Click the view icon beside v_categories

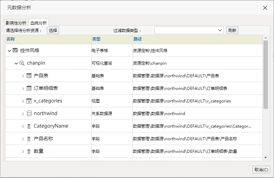click(29, 101)
